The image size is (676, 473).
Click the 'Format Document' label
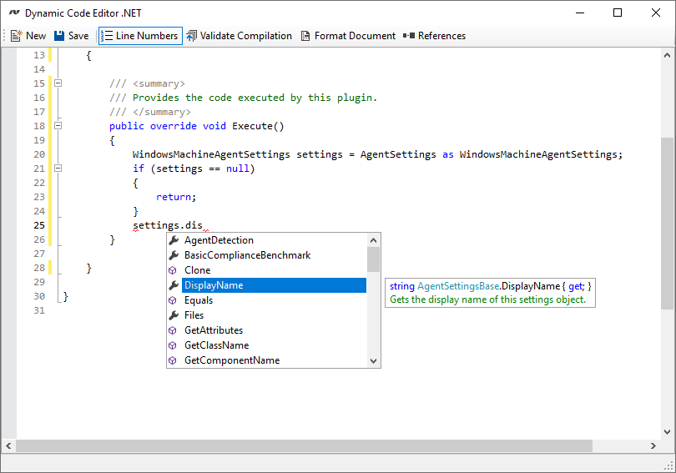click(355, 36)
